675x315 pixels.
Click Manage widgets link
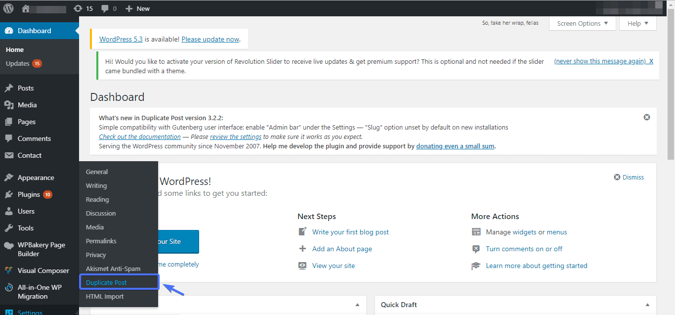(x=511, y=232)
